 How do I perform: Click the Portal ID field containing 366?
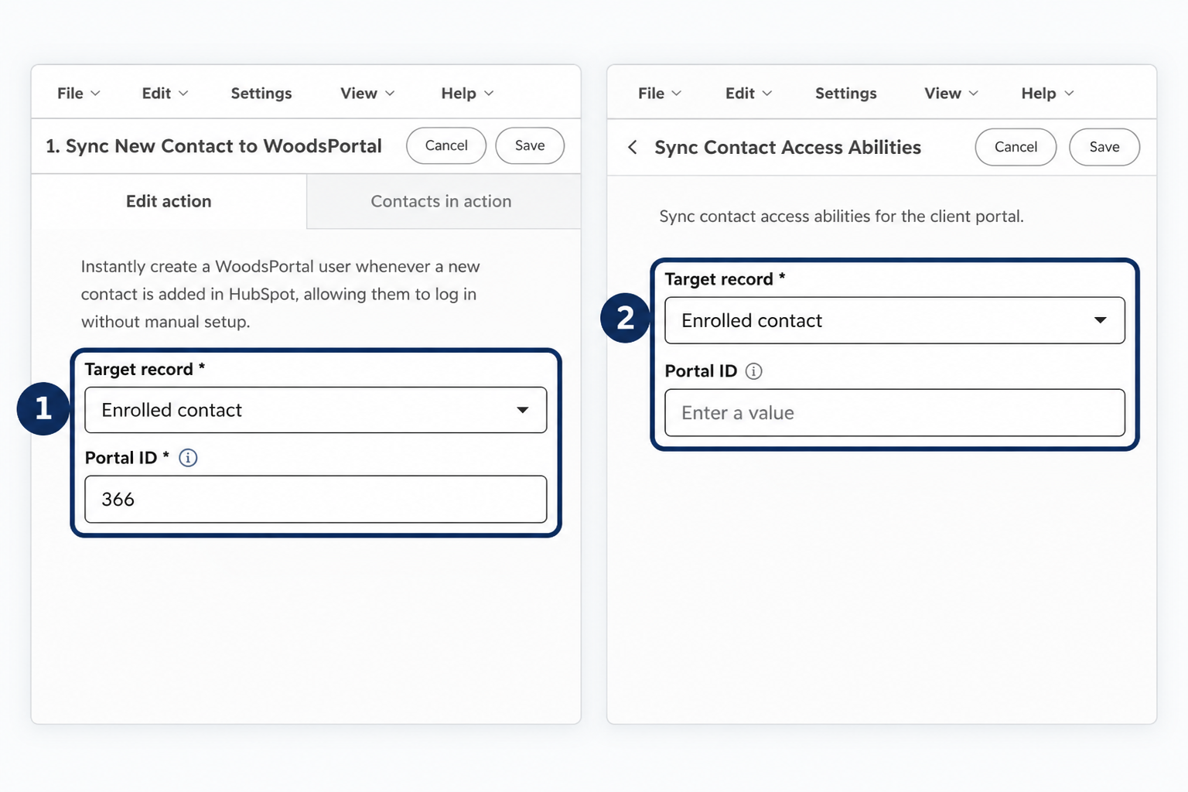pyautogui.click(x=316, y=500)
